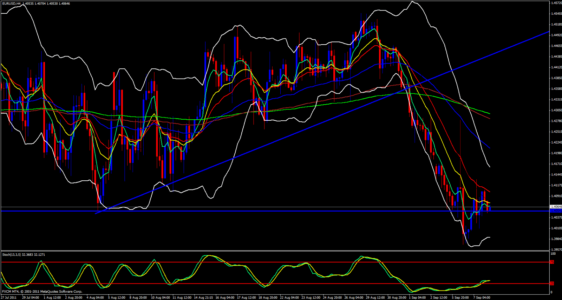
Task: Click the 4 Aug 04:00 time label
Action: pos(95,298)
